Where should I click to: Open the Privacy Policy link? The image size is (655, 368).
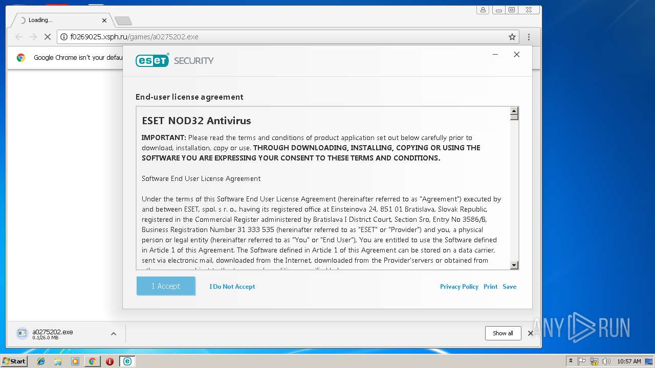coord(459,287)
